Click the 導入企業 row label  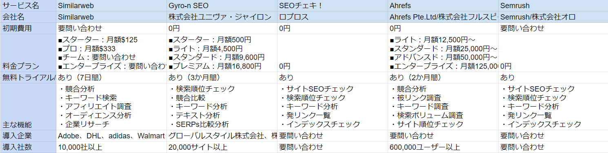[x=28, y=136]
